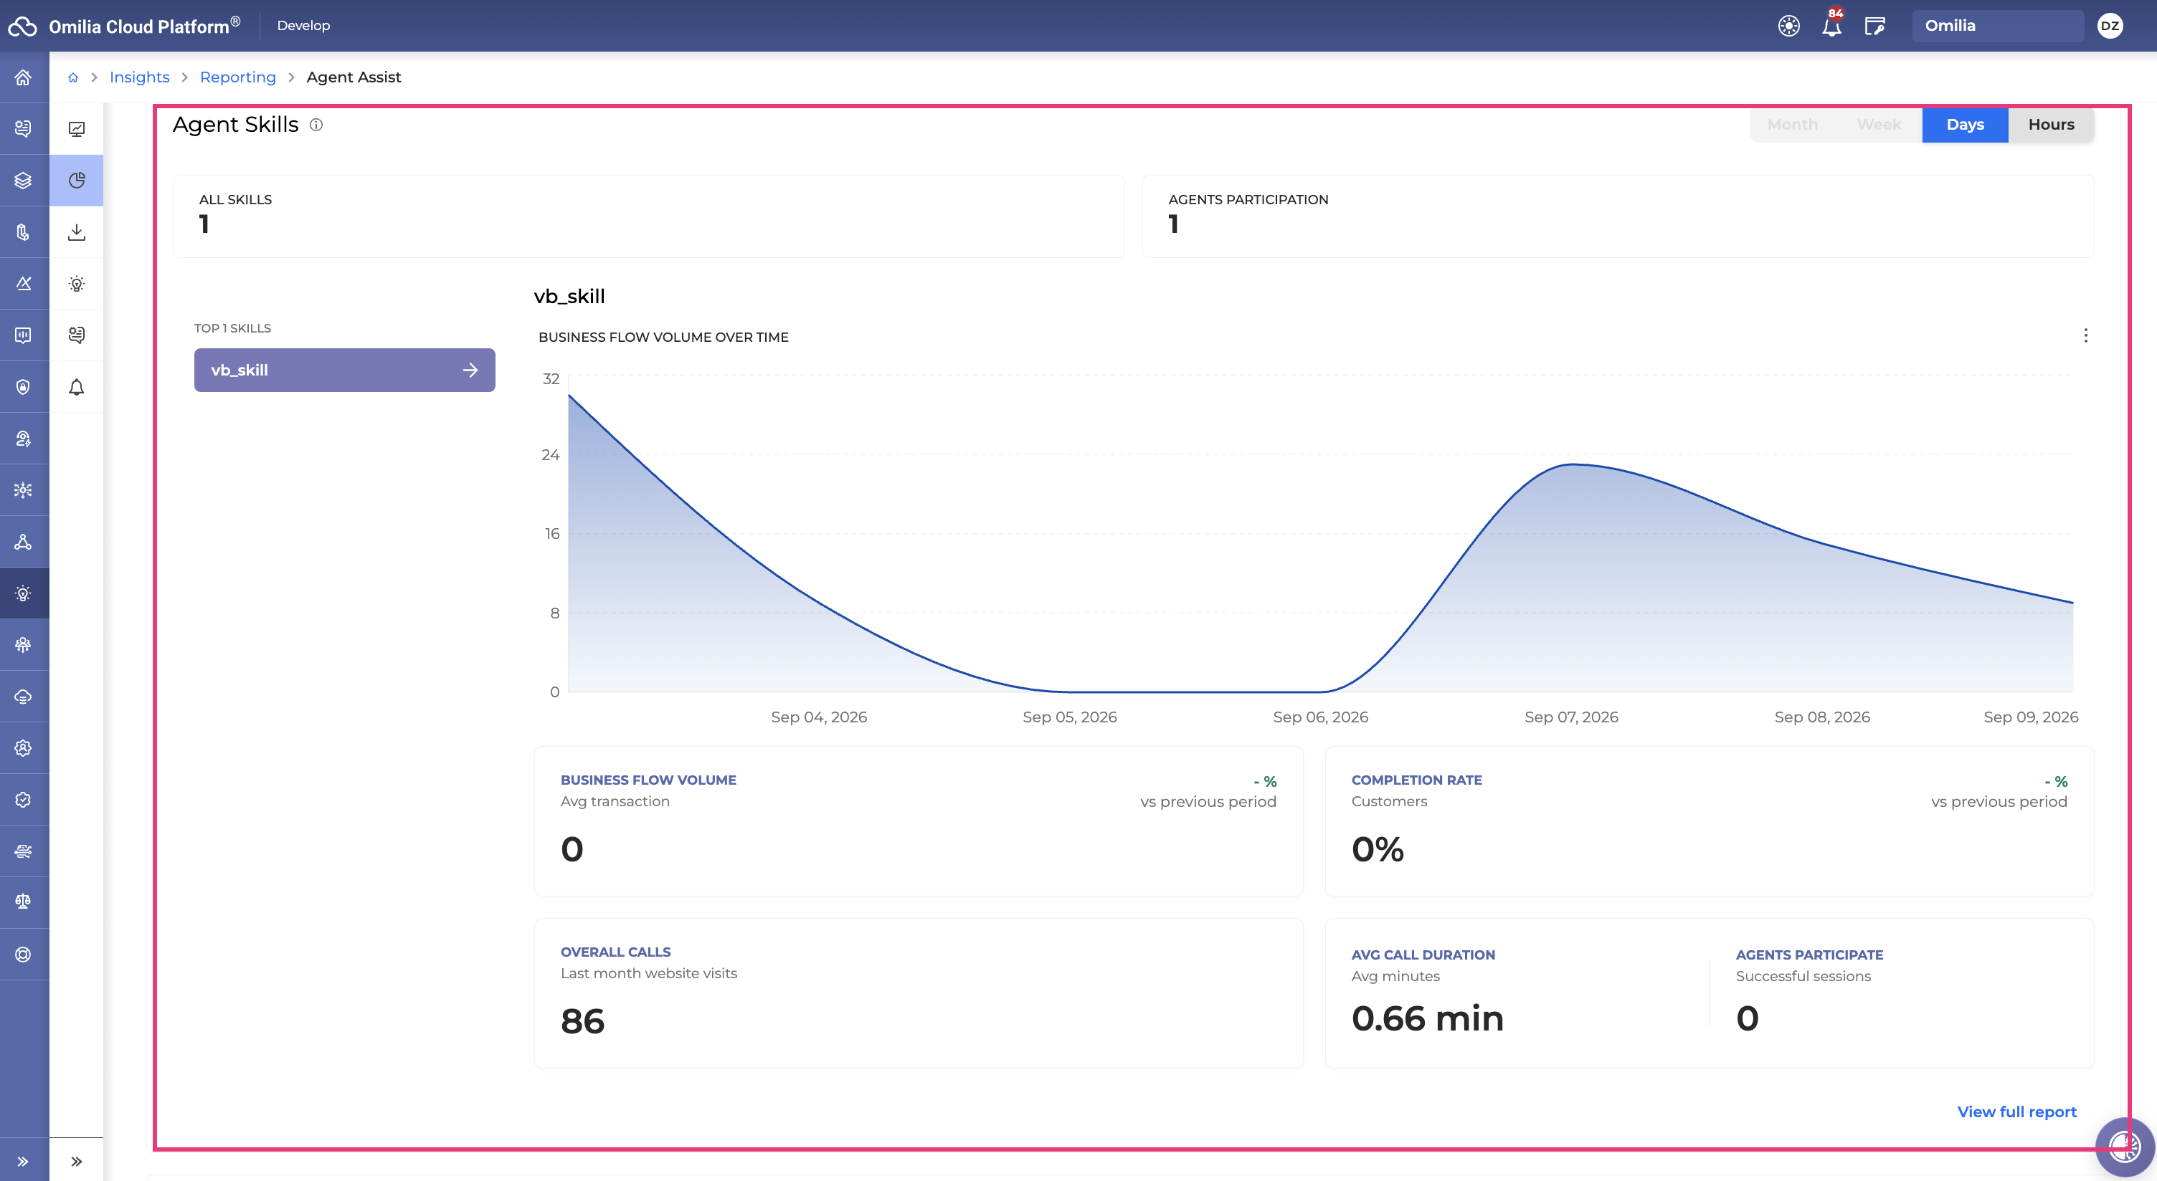Expand the main sidebar with double chevron

tap(24, 1161)
